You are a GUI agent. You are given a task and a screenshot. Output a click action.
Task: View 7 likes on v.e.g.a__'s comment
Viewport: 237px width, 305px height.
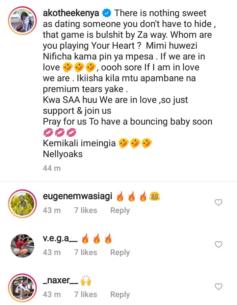[86, 252]
